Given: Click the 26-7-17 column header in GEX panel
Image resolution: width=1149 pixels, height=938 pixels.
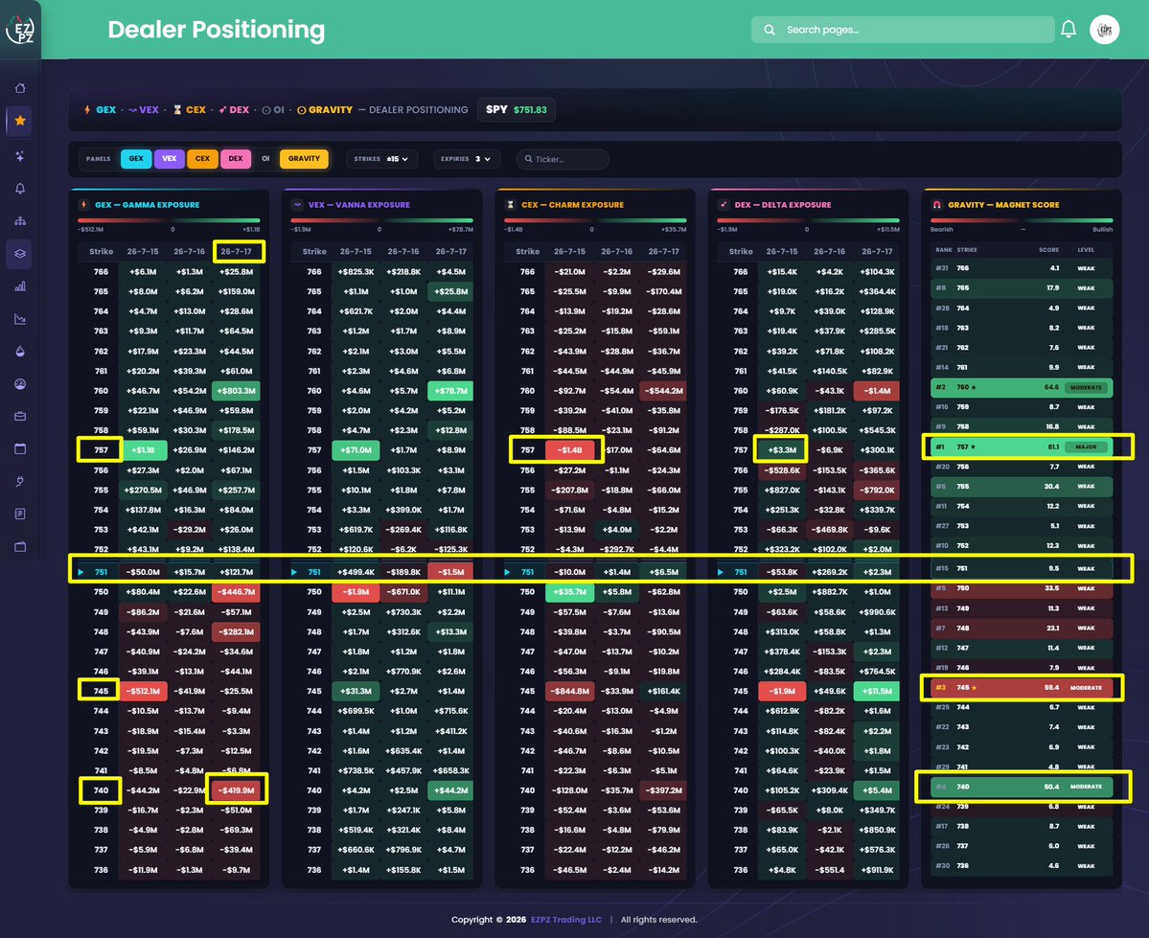Looking at the screenshot, I should pos(236,251).
